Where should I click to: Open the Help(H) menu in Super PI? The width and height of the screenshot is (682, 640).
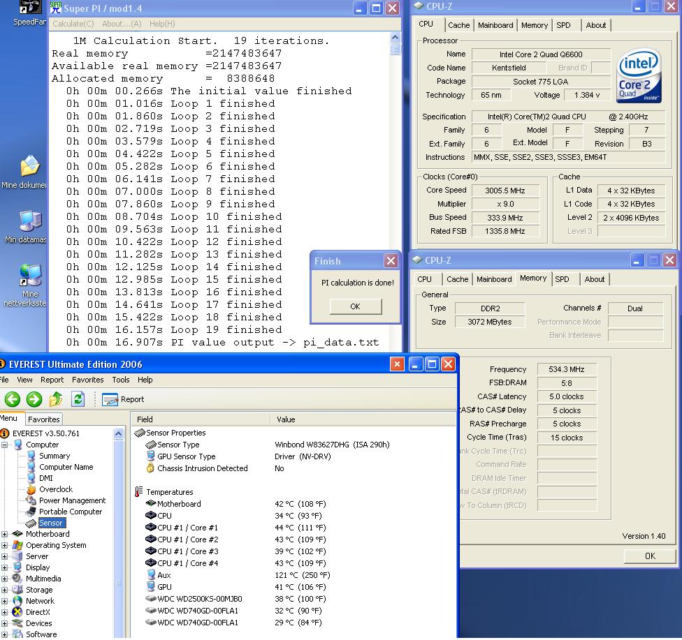tap(162, 24)
